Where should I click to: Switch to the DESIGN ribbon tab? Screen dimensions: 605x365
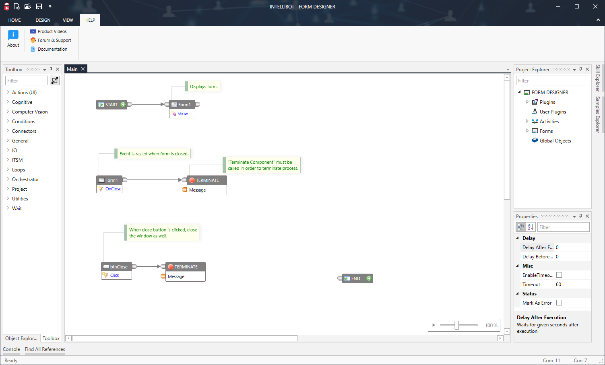coord(43,20)
